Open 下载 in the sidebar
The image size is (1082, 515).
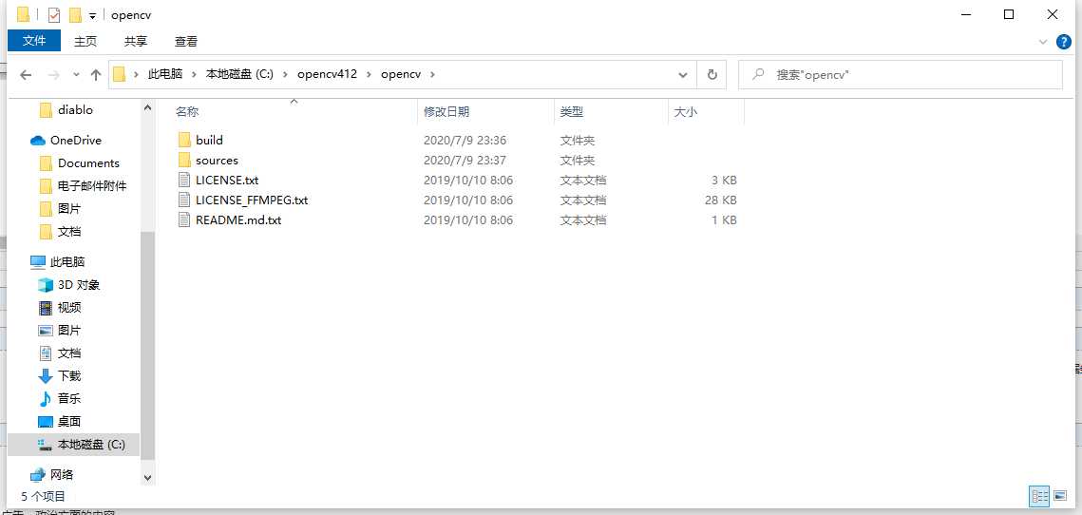click(x=69, y=375)
